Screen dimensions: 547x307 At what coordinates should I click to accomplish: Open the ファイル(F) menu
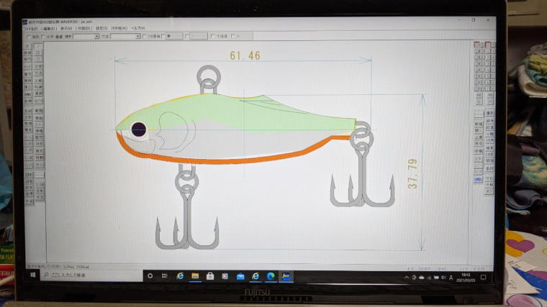(31, 29)
